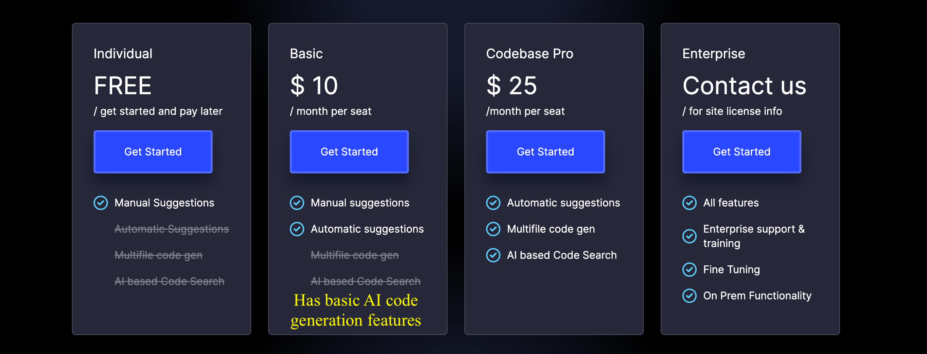The height and width of the screenshot is (354, 927).
Task: Click the Contact us heading
Action: click(x=744, y=86)
